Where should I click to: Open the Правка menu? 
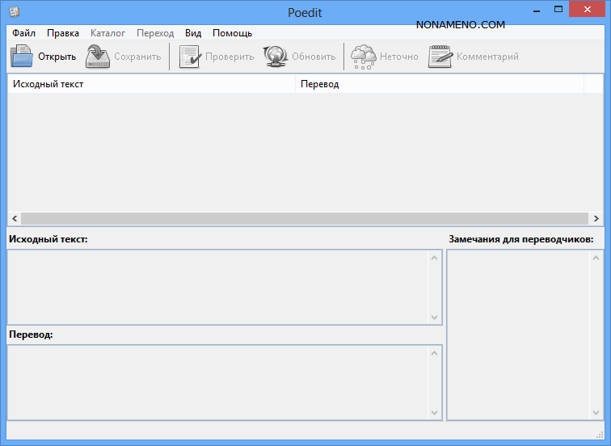click(x=63, y=33)
